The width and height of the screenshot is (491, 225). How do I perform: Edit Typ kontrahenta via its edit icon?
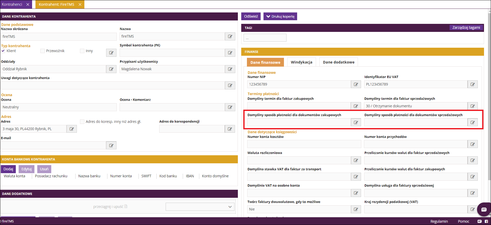click(111, 53)
